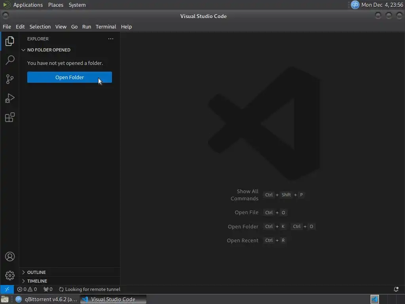The height and width of the screenshot is (304, 405).
Task: Click the clock showing Mon Dec 4
Action: pyautogui.click(x=382, y=5)
